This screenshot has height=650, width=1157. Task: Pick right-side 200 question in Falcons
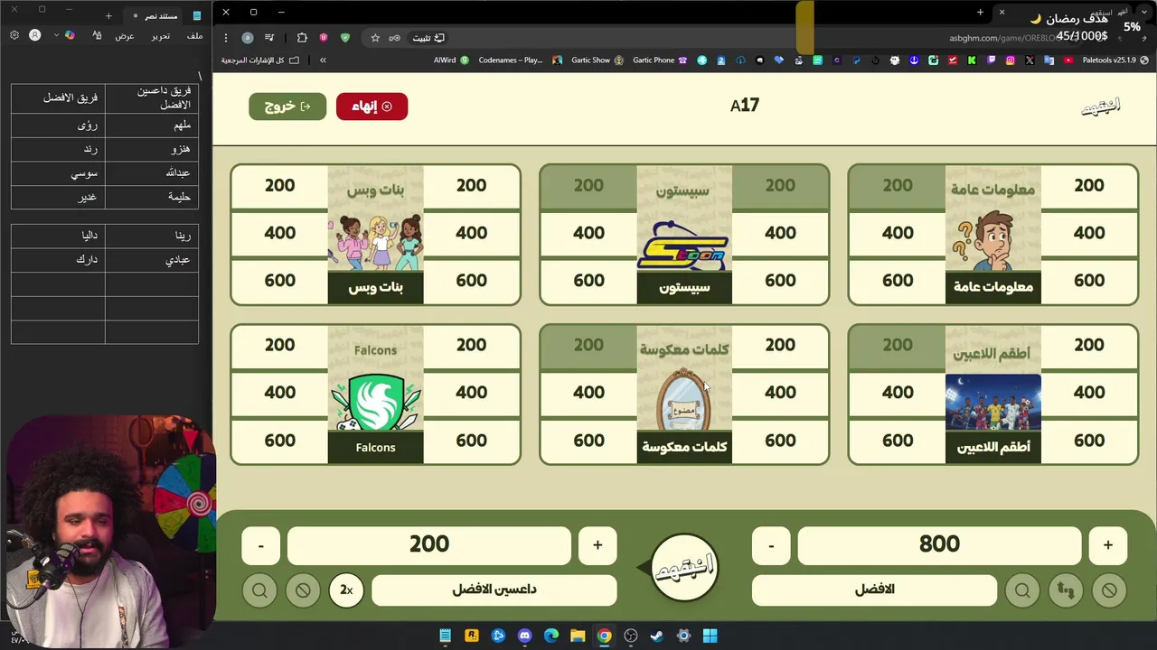click(x=471, y=346)
